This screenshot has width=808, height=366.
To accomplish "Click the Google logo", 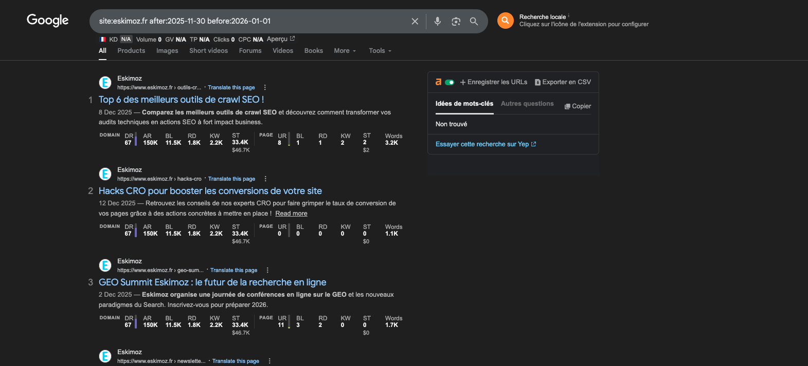I will click(48, 20).
